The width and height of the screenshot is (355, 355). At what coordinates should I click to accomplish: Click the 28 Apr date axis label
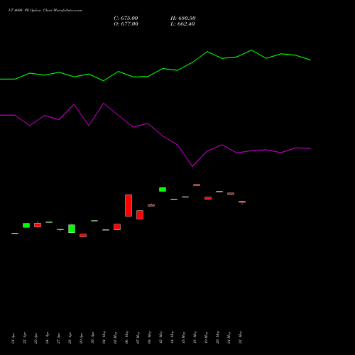pyautogui.click(x=70, y=339)
